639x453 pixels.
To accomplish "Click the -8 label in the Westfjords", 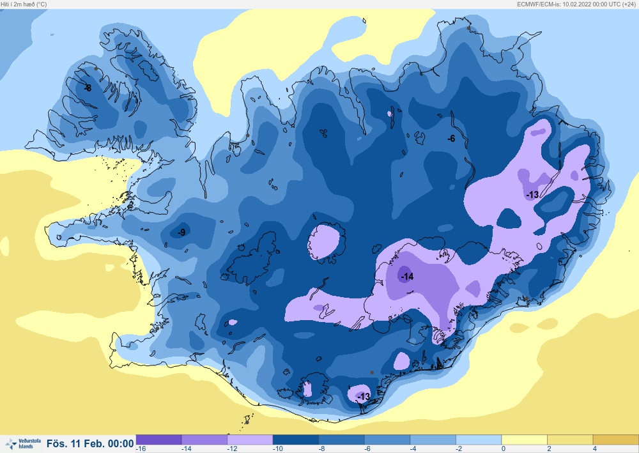I will (88, 88).
